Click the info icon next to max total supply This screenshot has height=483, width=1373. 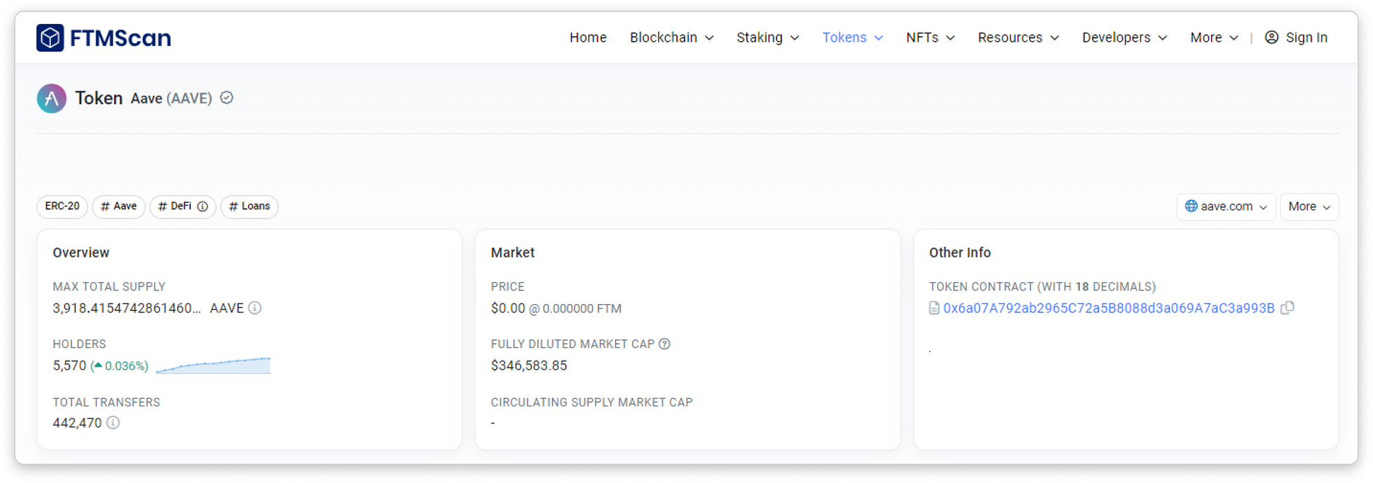pos(255,308)
